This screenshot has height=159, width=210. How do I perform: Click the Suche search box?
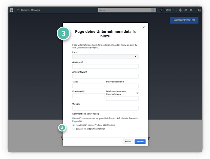pyautogui.click(x=124, y=10)
